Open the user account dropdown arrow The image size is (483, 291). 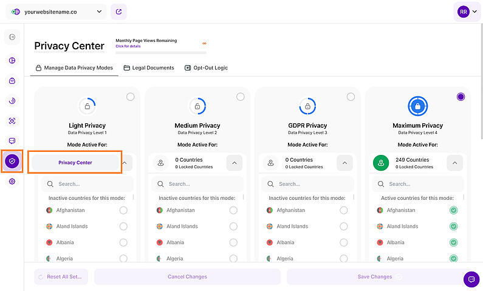[x=474, y=12]
